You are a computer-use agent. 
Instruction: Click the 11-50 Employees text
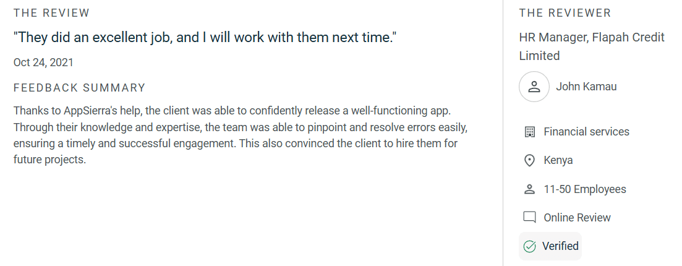coord(584,189)
